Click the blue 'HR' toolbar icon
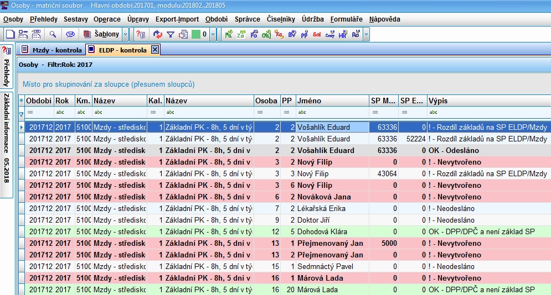 click(x=343, y=34)
